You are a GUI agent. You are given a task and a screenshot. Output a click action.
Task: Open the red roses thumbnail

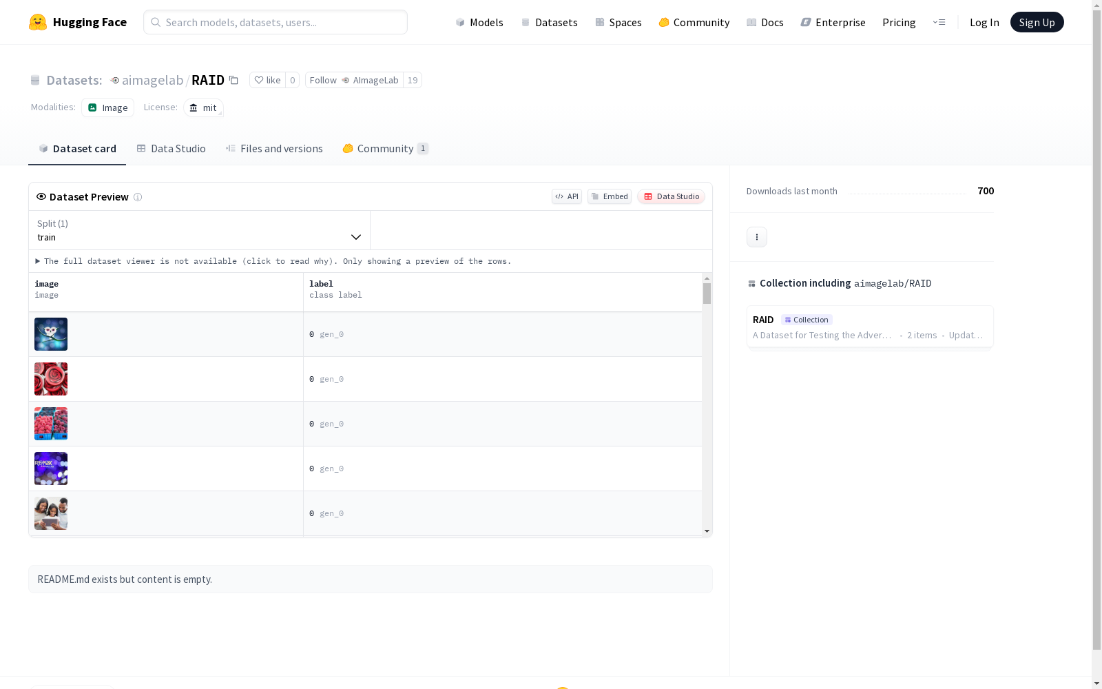click(51, 379)
